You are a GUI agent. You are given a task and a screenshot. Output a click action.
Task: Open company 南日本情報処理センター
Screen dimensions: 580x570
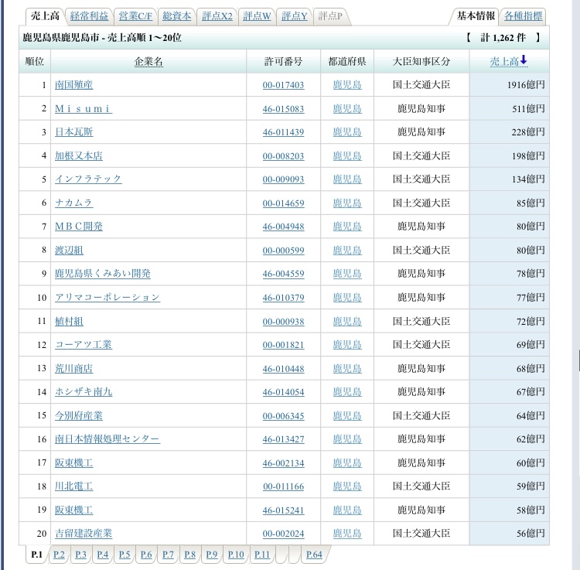coord(107,439)
